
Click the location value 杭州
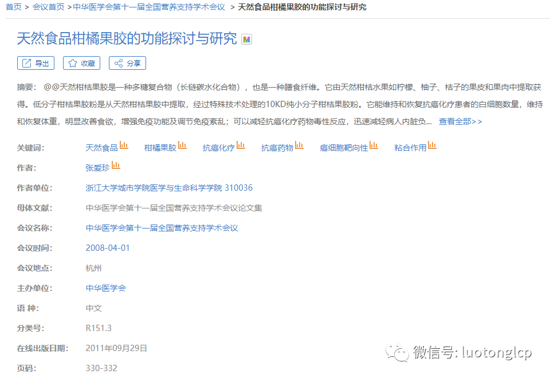point(93,268)
